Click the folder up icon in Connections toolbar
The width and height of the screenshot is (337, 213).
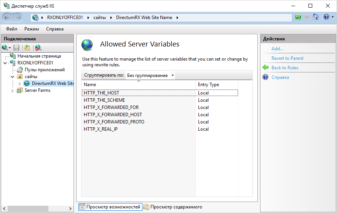(x=27, y=48)
